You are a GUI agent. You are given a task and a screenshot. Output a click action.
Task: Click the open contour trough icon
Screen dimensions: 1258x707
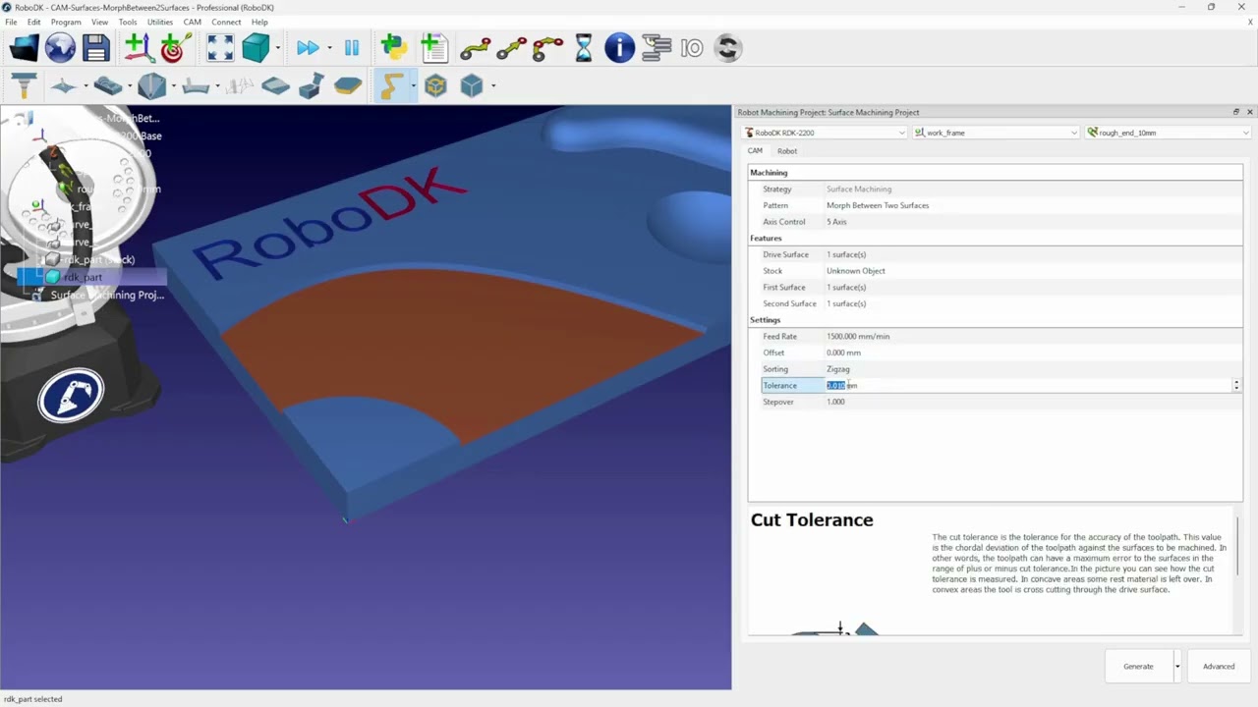[x=196, y=86]
